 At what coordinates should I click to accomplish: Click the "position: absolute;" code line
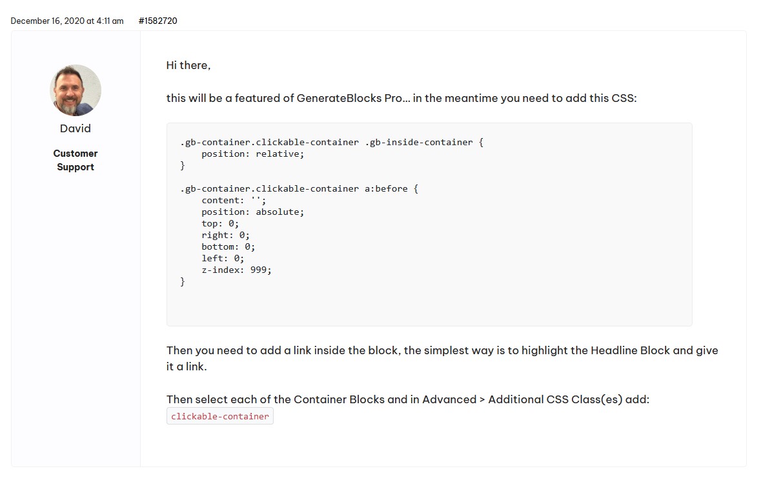(x=252, y=212)
